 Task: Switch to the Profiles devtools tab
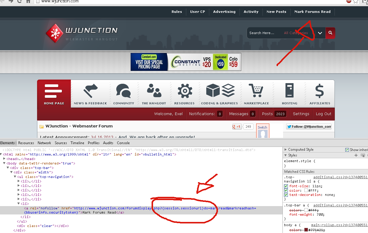coord(94,143)
